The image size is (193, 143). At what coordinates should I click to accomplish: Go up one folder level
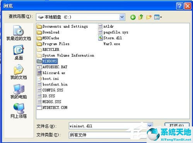[x=141, y=17]
